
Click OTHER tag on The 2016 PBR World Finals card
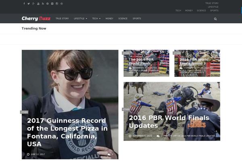(126, 53)
